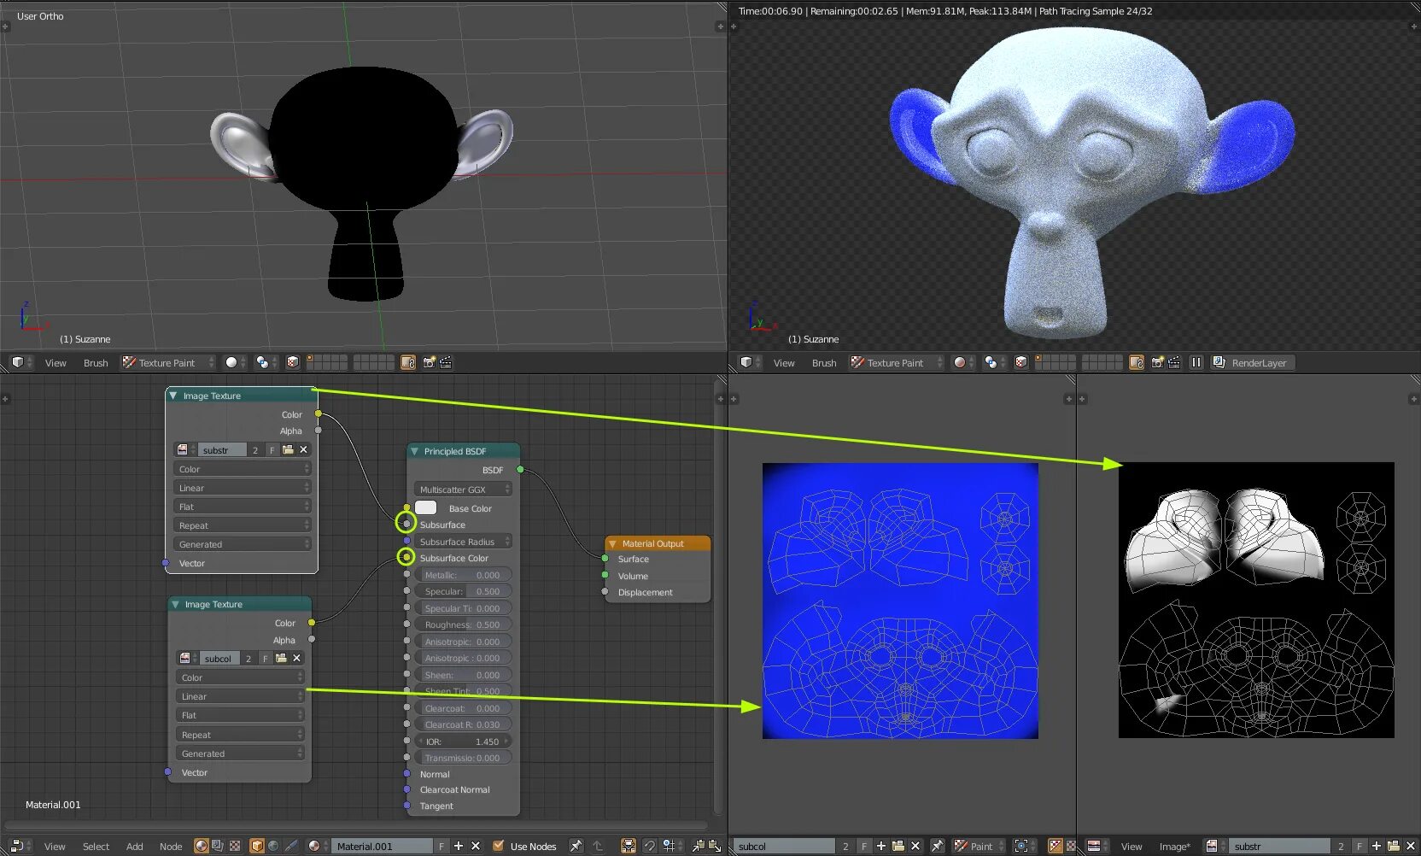Unlink substr image from node
The width and height of the screenshot is (1421, 856).
point(303,450)
